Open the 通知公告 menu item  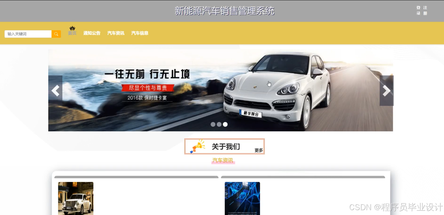pyautogui.click(x=92, y=33)
